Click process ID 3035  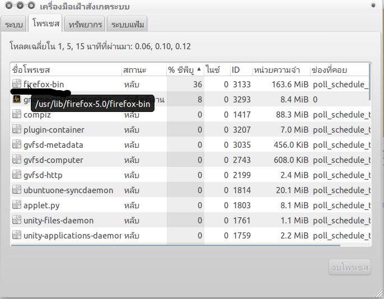click(x=242, y=145)
